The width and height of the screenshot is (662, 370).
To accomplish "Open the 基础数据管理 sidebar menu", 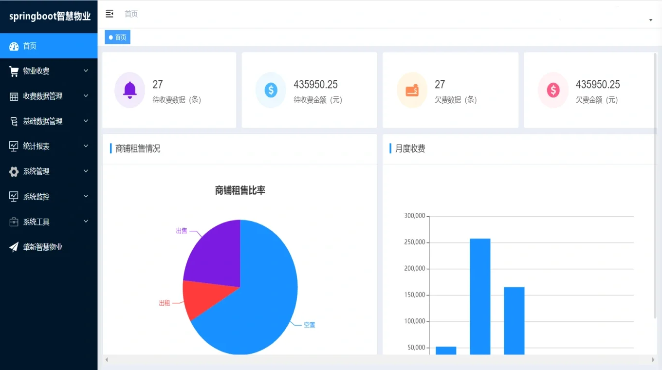I will (x=43, y=121).
